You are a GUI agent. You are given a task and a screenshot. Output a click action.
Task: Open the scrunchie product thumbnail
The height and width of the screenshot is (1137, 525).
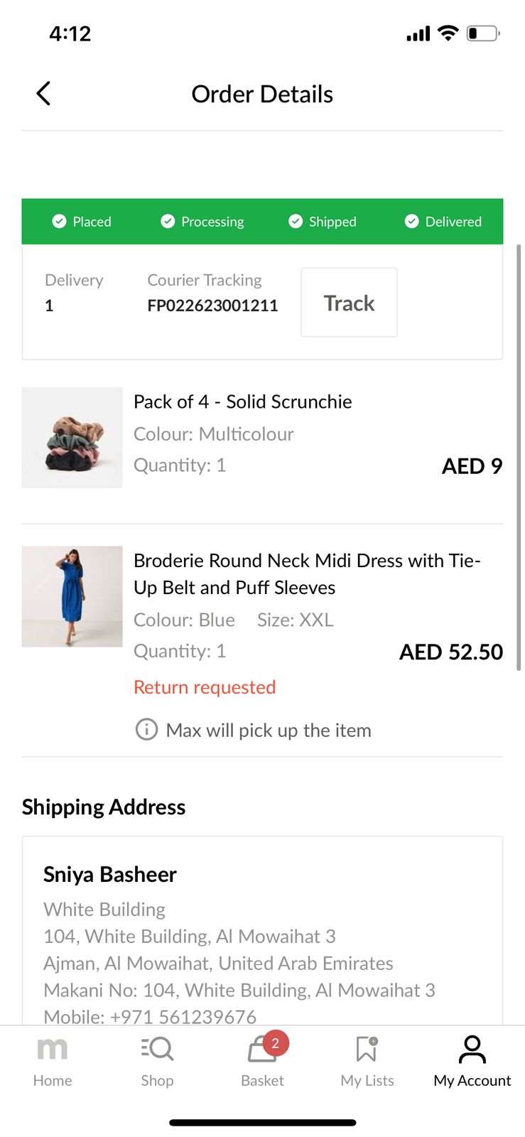(72, 437)
